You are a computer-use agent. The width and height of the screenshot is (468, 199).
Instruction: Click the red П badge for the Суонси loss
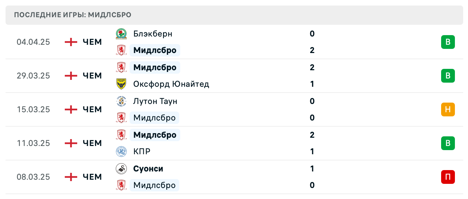coord(448,177)
